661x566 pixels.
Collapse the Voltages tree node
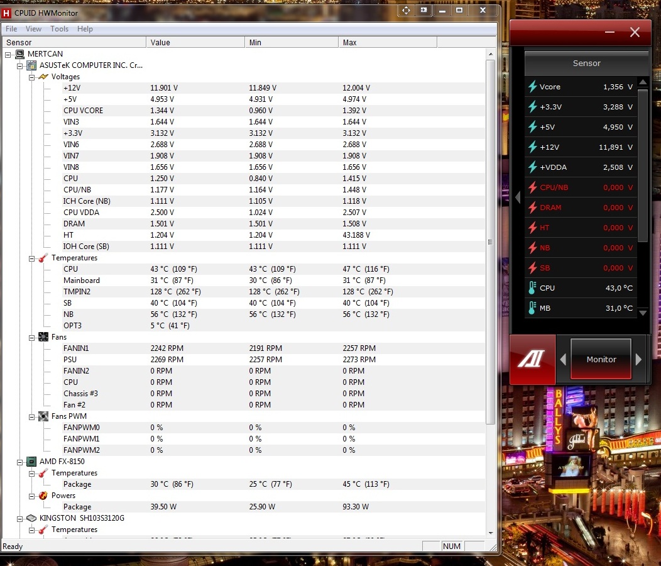32,77
